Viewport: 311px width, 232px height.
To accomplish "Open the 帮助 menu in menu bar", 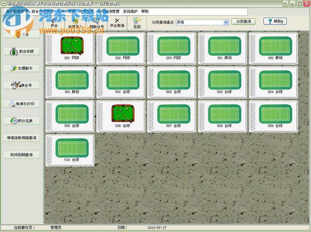I will (x=145, y=12).
